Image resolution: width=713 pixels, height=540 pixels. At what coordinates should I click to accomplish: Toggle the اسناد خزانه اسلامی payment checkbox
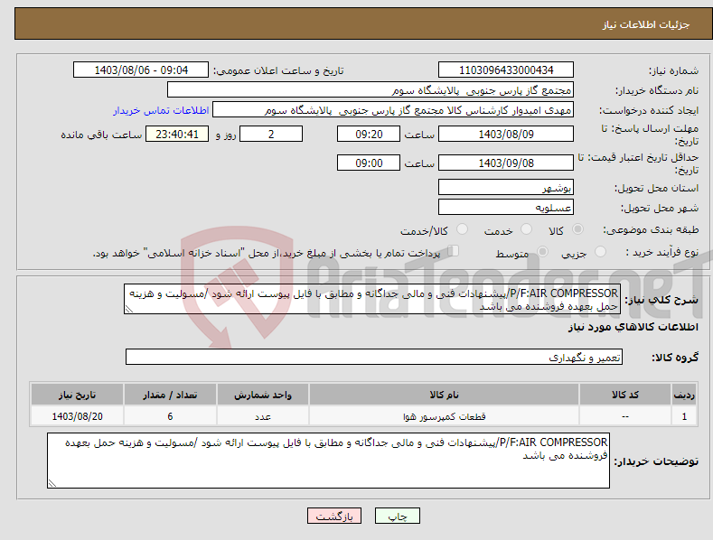tap(454, 251)
